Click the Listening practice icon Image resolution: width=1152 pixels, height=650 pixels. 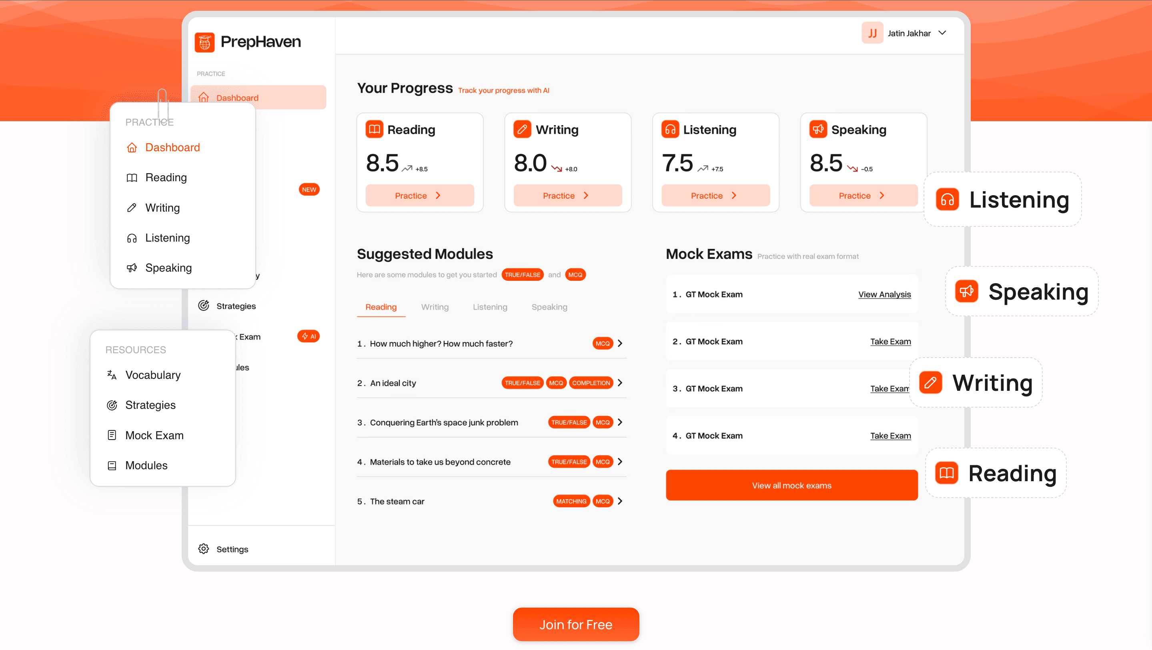pyautogui.click(x=670, y=129)
